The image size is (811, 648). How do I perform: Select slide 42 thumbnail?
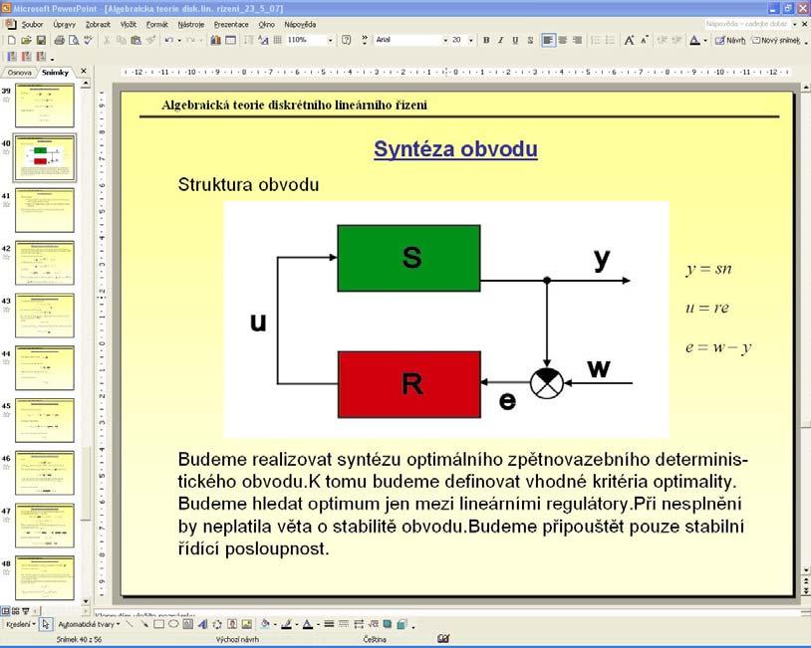pyautogui.click(x=45, y=263)
